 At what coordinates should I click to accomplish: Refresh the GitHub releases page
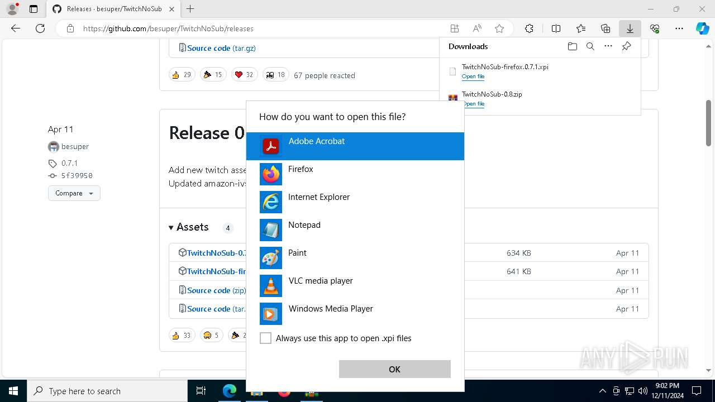[40, 28]
